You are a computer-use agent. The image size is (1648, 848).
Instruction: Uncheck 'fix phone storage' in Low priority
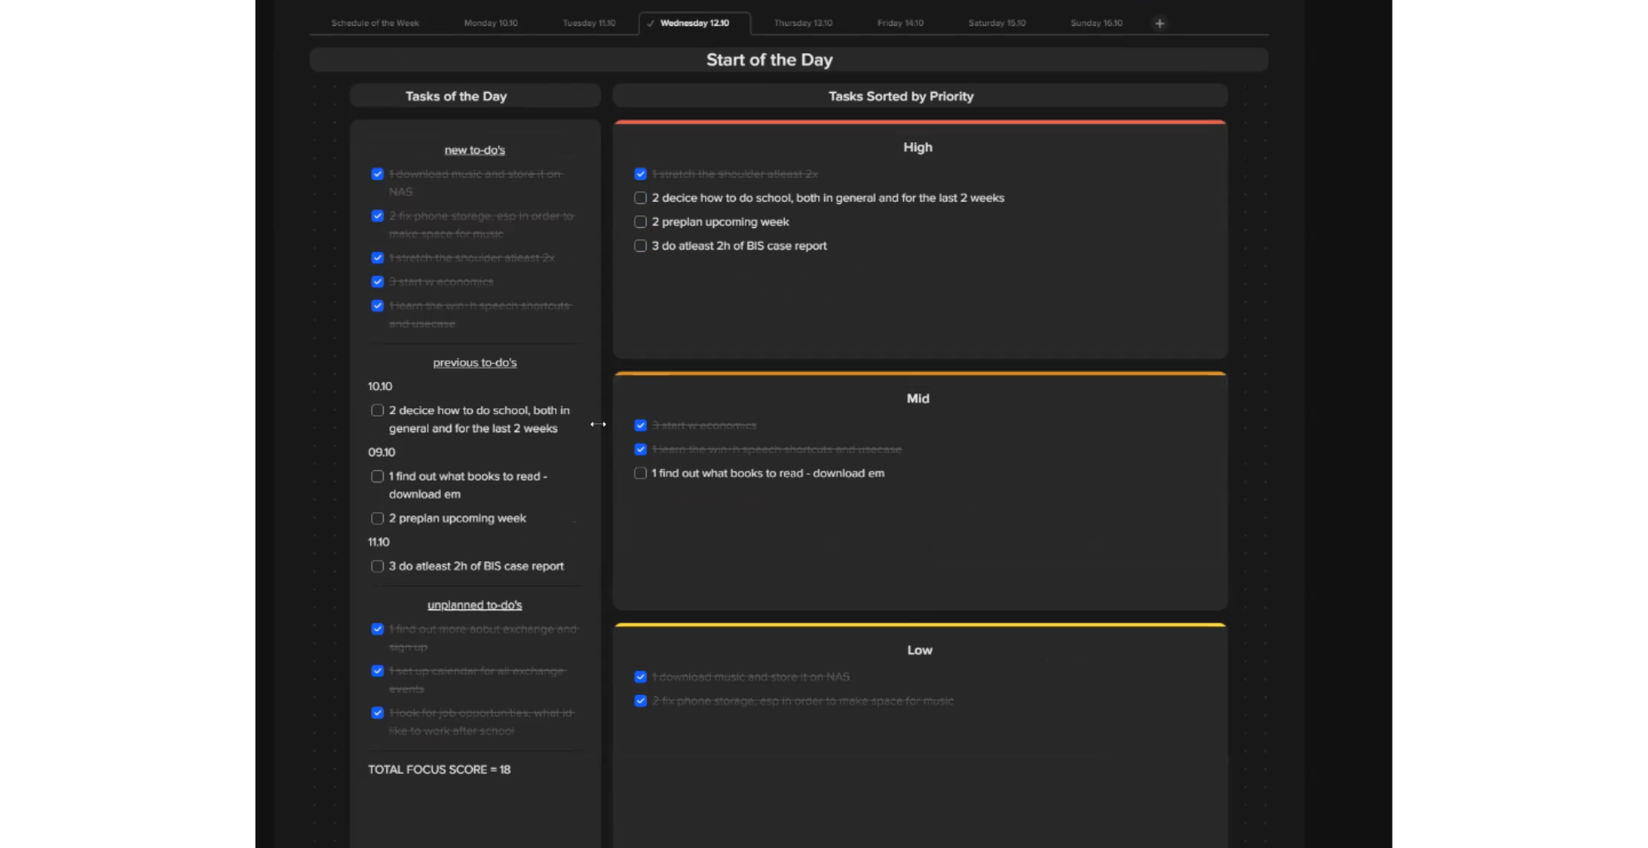tap(640, 702)
